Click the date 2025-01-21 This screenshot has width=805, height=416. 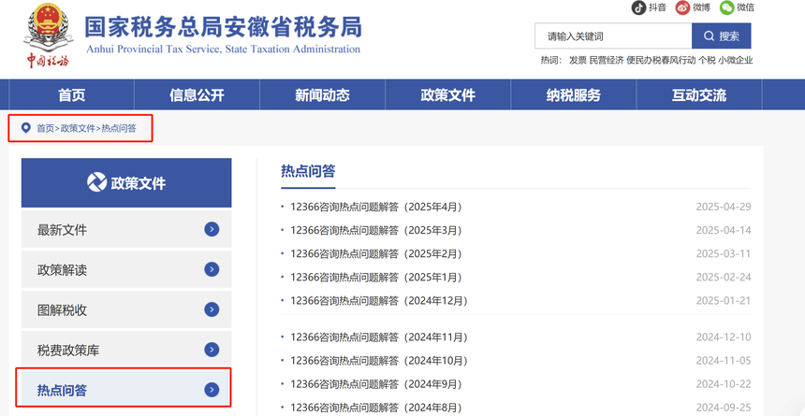(724, 300)
